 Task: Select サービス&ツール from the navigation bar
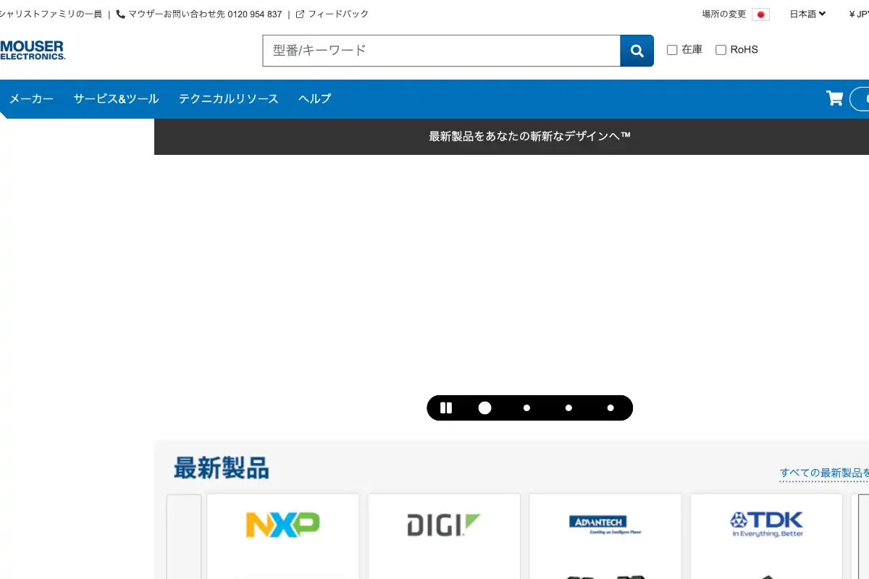(x=114, y=98)
